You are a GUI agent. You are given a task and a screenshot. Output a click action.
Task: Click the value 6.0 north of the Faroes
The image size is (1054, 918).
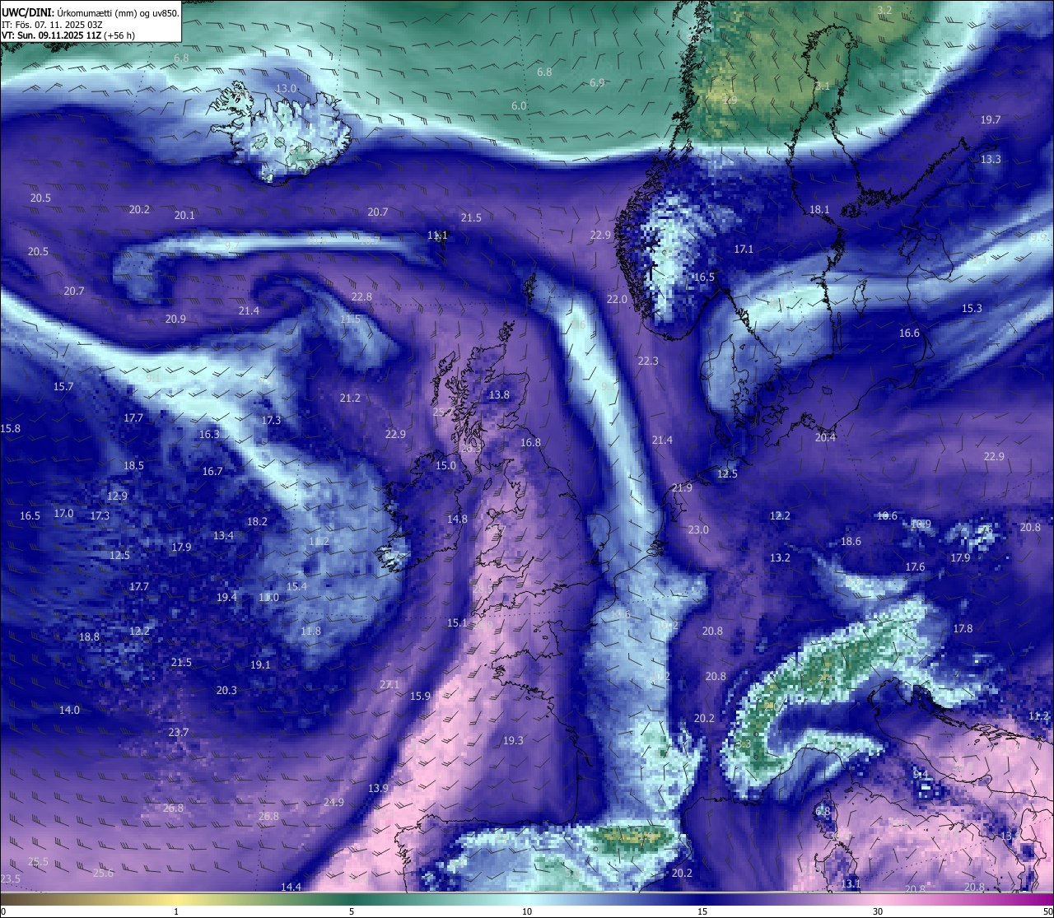(519, 106)
